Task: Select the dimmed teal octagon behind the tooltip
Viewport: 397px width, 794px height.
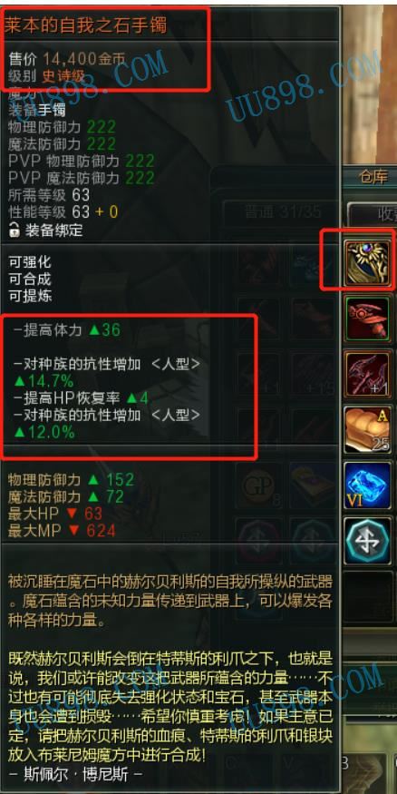Action: (313, 540)
